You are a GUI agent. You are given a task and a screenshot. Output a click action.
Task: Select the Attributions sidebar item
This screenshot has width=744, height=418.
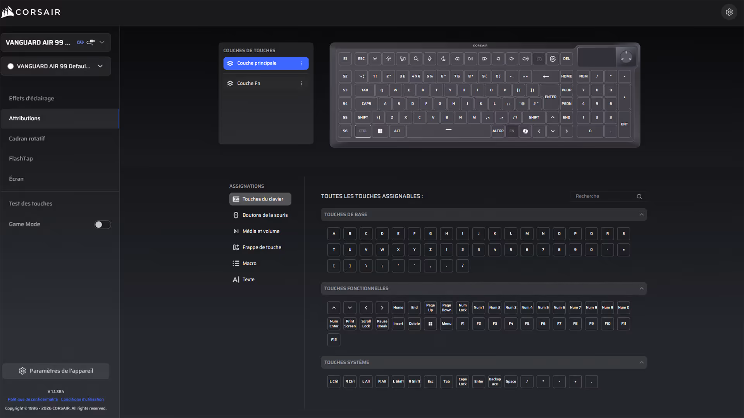coord(60,118)
